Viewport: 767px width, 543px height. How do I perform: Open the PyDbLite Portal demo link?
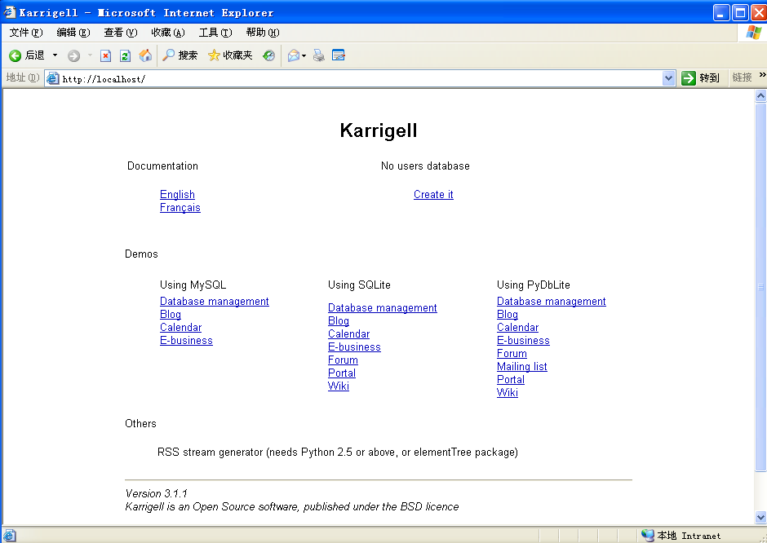coord(511,380)
